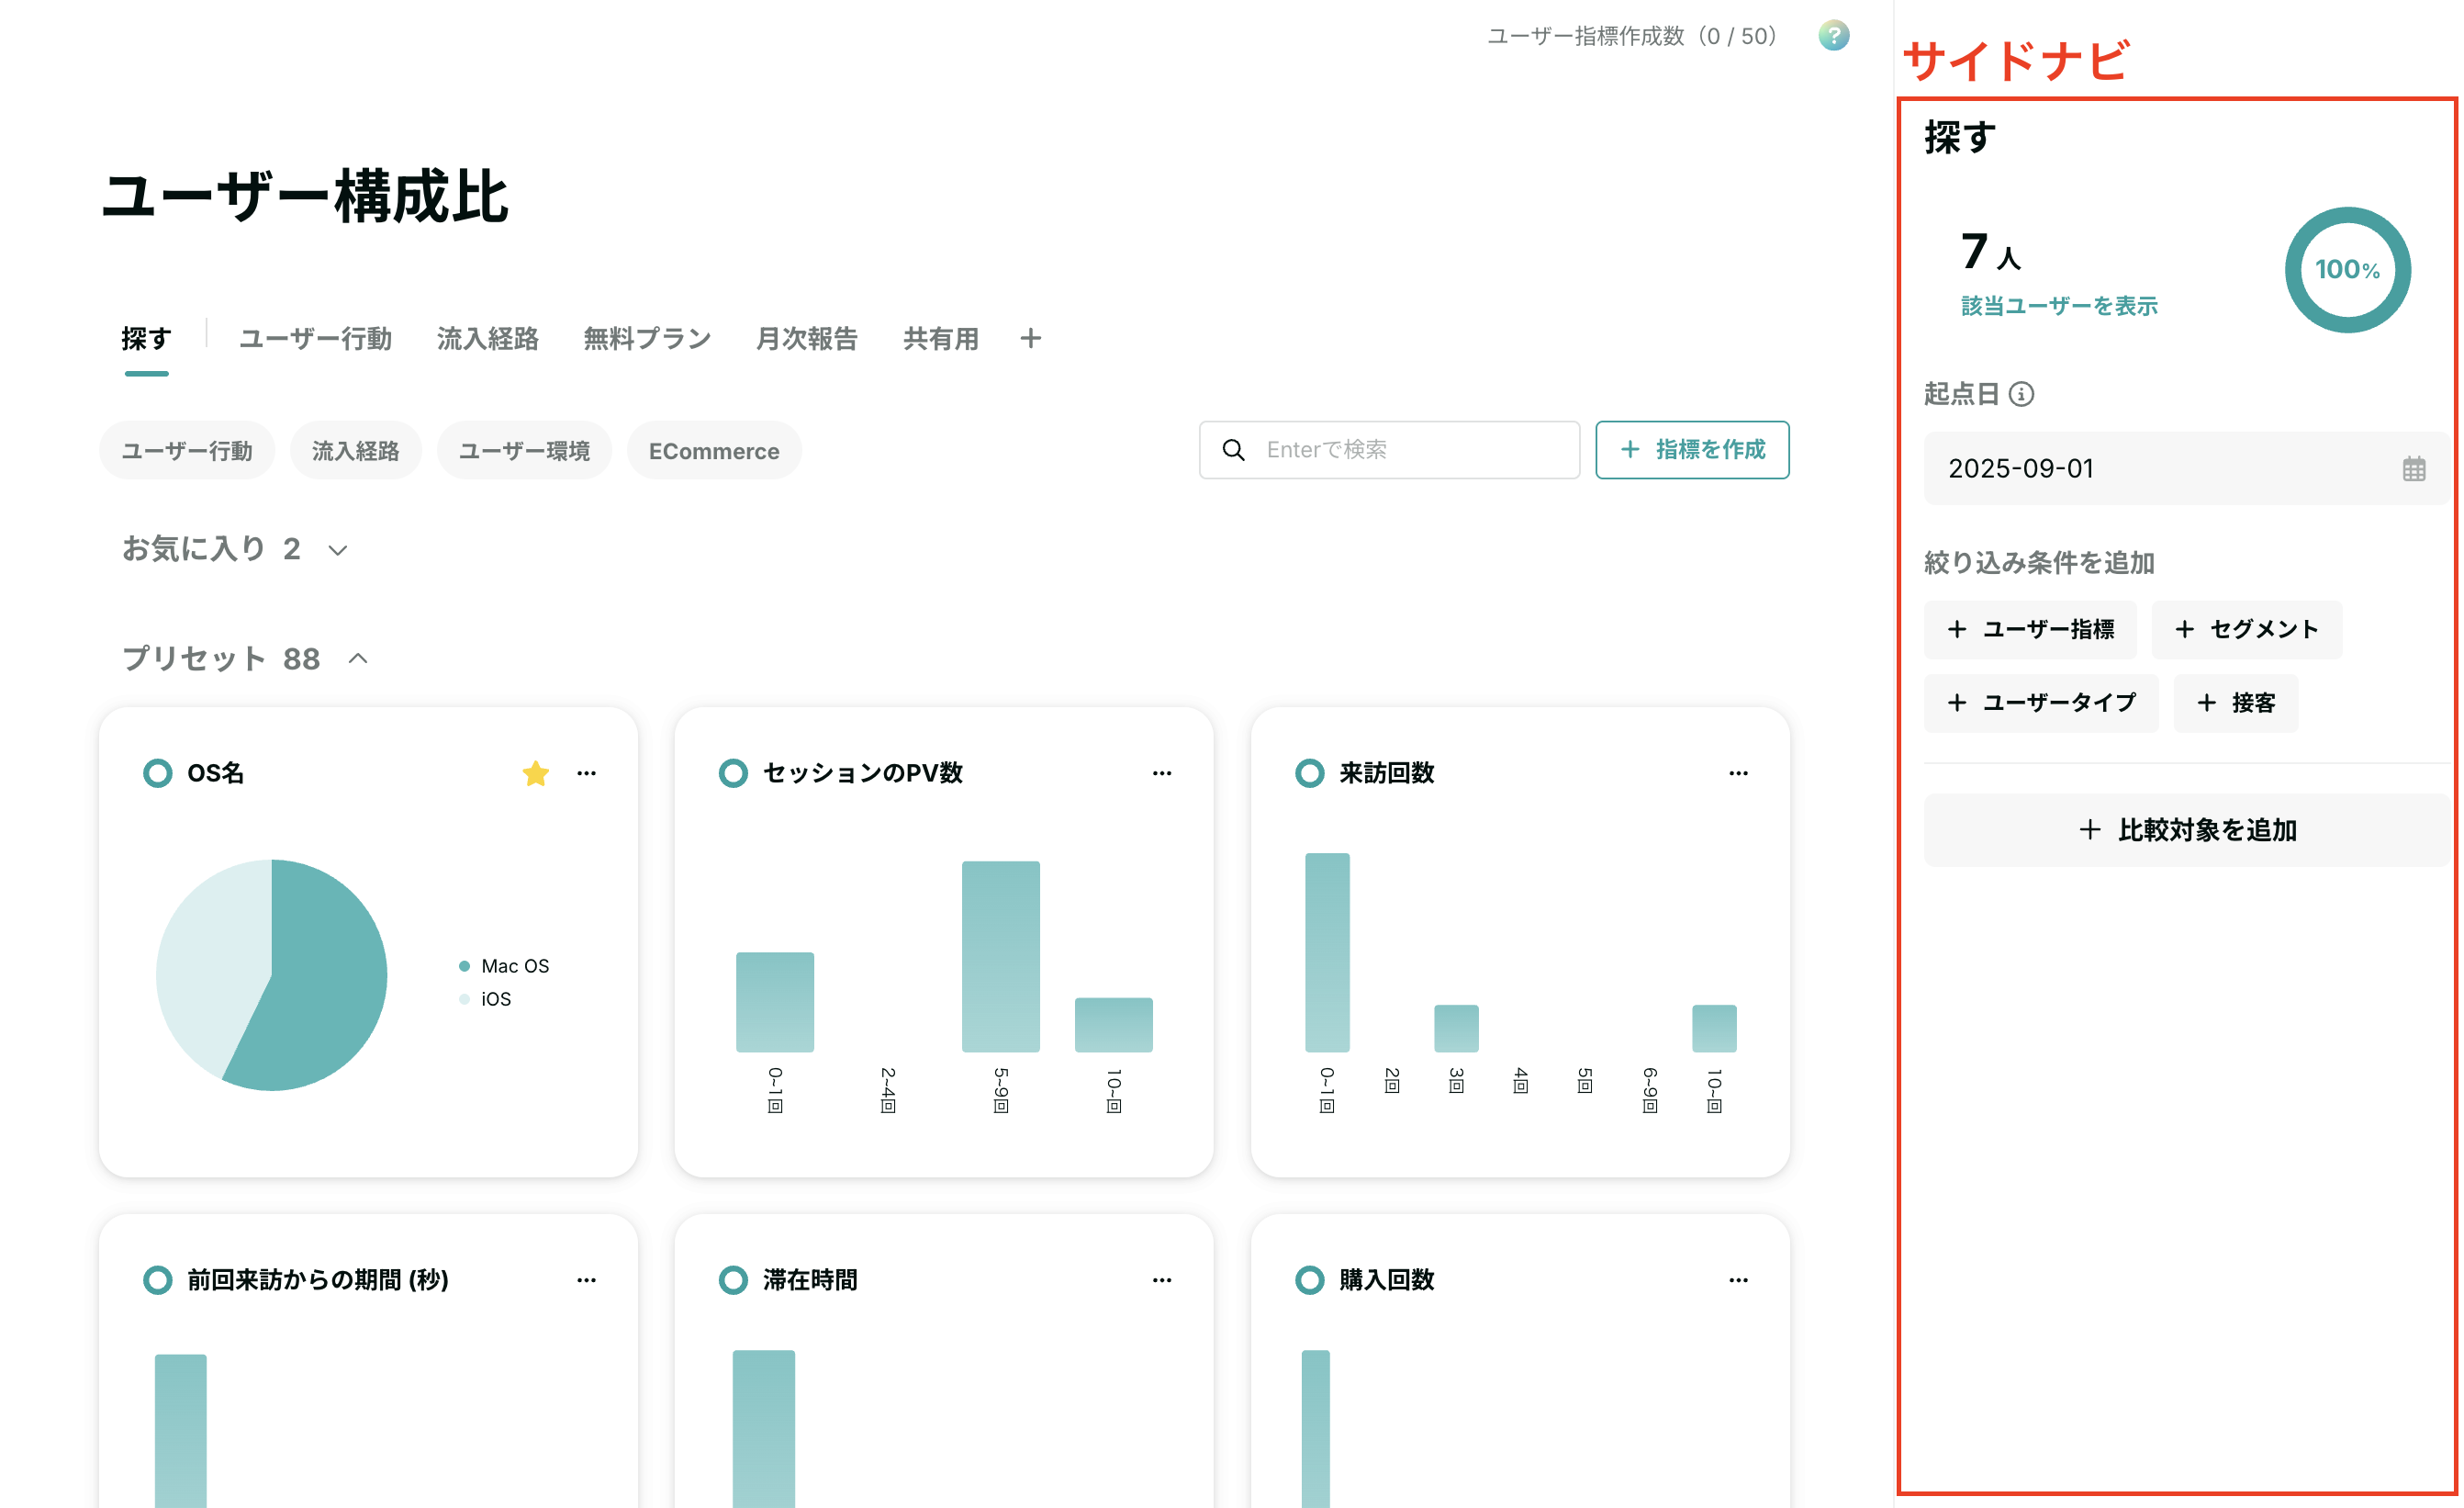Screen dimensions: 2464x1508
Task: Open the more menu on OS名 card
Action: pos(587,772)
